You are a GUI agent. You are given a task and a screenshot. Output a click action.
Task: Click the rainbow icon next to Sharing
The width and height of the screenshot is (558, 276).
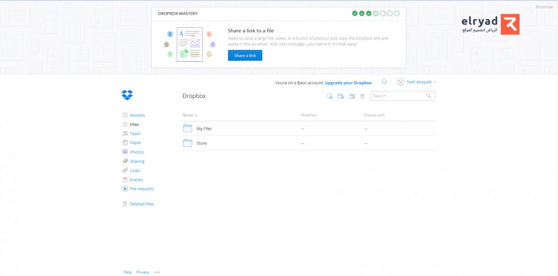point(125,161)
